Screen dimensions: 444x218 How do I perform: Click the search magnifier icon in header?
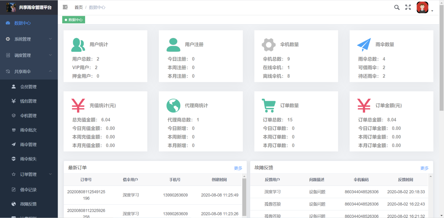(x=397, y=7)
